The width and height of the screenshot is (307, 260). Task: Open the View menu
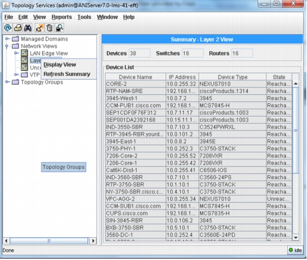pos(39,17)
